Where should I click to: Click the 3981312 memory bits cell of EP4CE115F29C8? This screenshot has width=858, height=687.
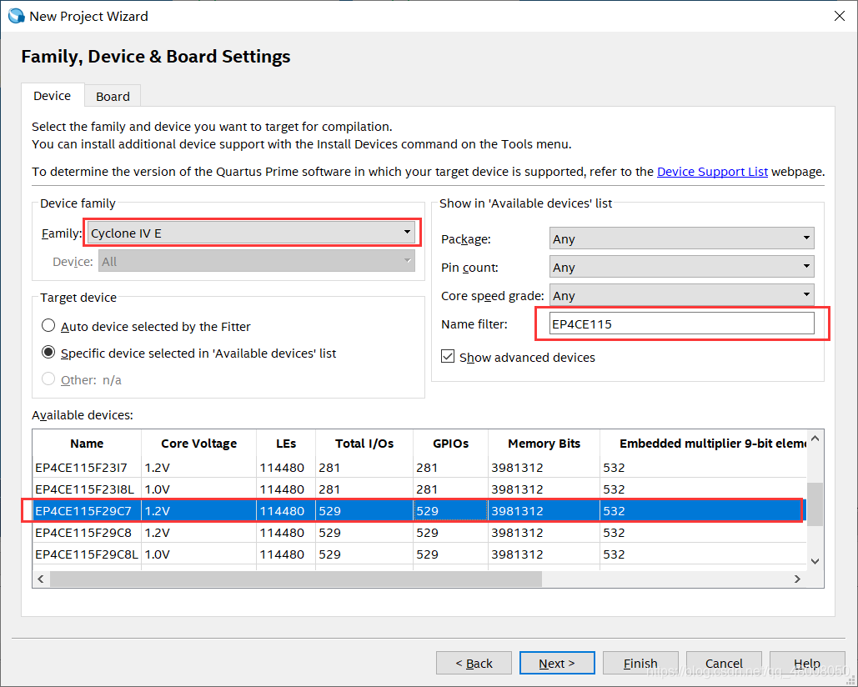click(544, 532)
